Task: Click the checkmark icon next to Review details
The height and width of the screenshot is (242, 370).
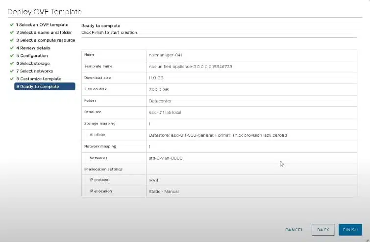Action: [x=12, y=48]
